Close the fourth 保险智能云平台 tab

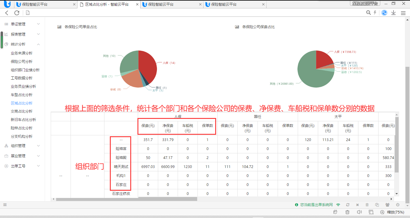coord(264,4)
